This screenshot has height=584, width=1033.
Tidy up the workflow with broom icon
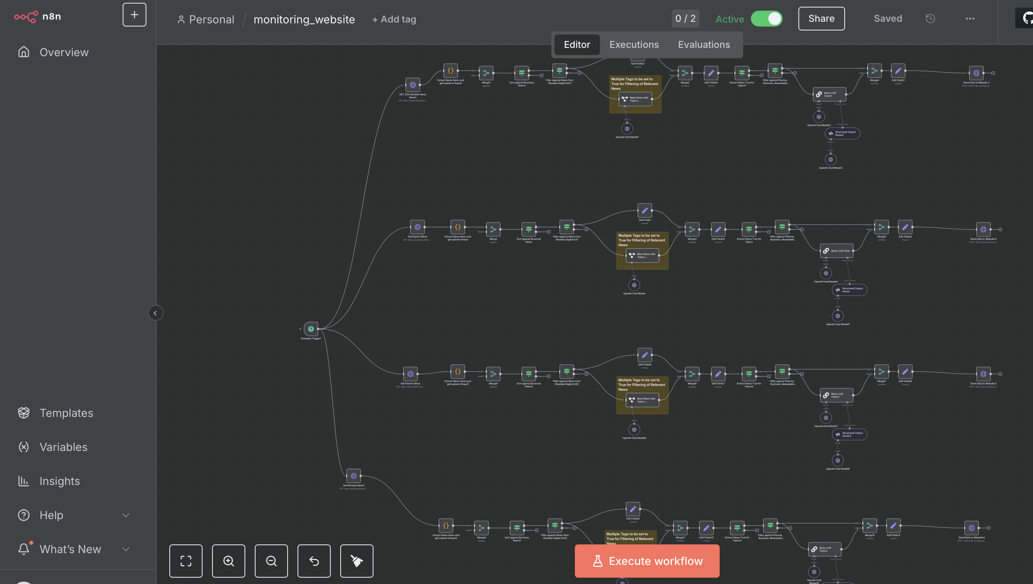click(x=357, y=561)
